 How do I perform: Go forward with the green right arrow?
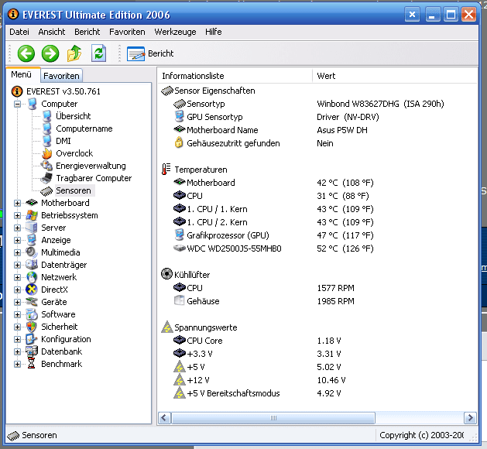pos(50,53)
